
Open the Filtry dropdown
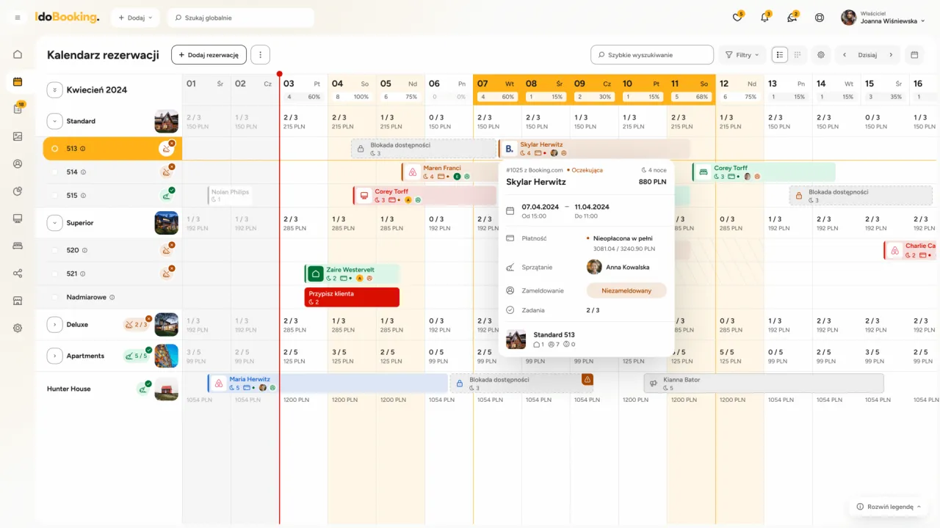point(742,54)
